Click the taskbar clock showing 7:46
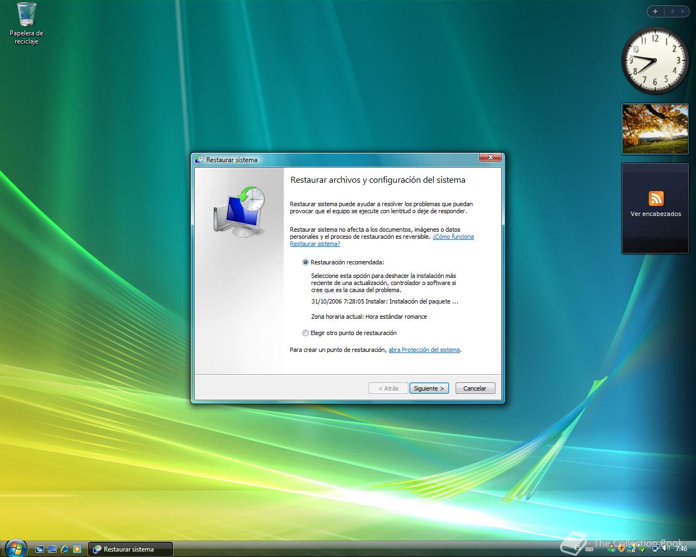The height and width of the screenshot is (557, 696). click(681, 548)
